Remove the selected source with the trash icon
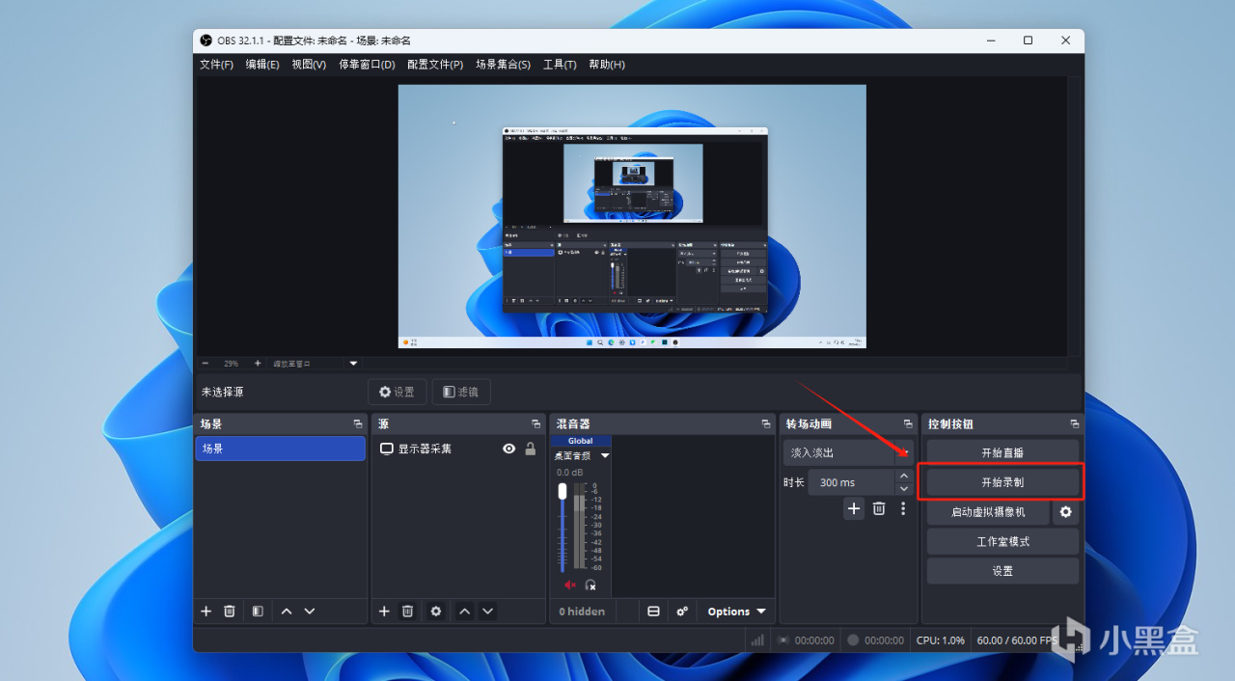 point(408,612)
